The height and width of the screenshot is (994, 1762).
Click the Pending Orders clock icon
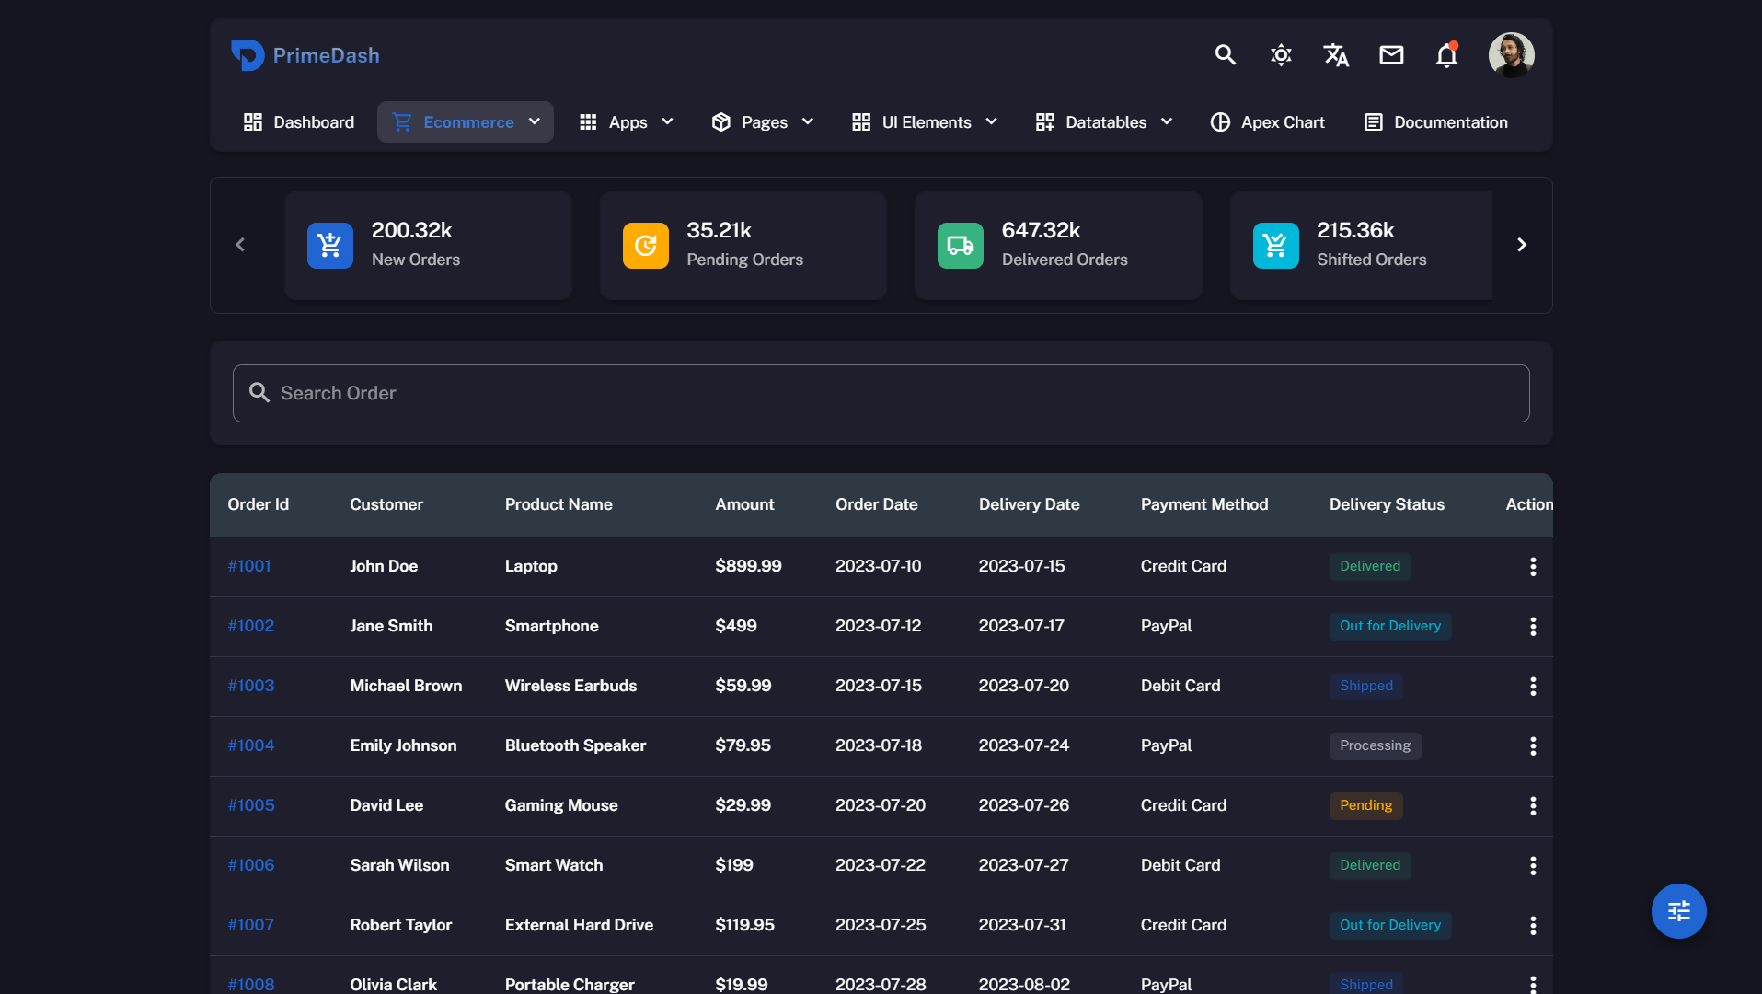coord(645,245)
